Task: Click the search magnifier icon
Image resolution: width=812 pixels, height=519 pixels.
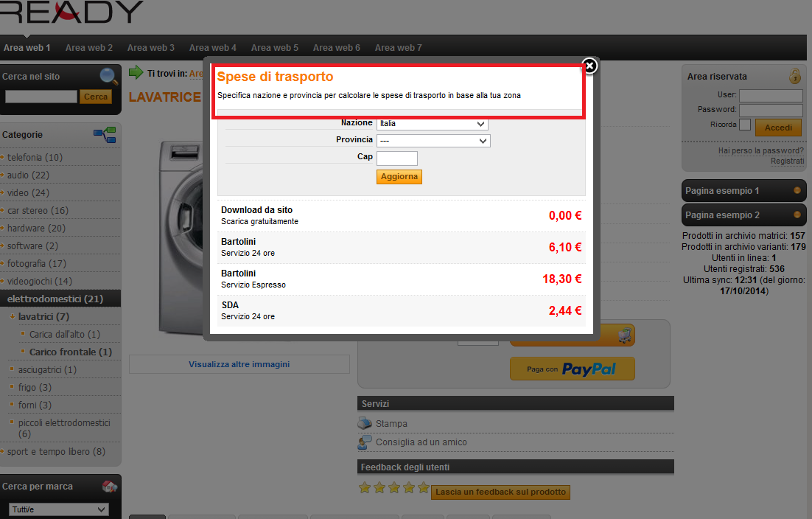Action: pyautogui.click(x=109, y=77)
